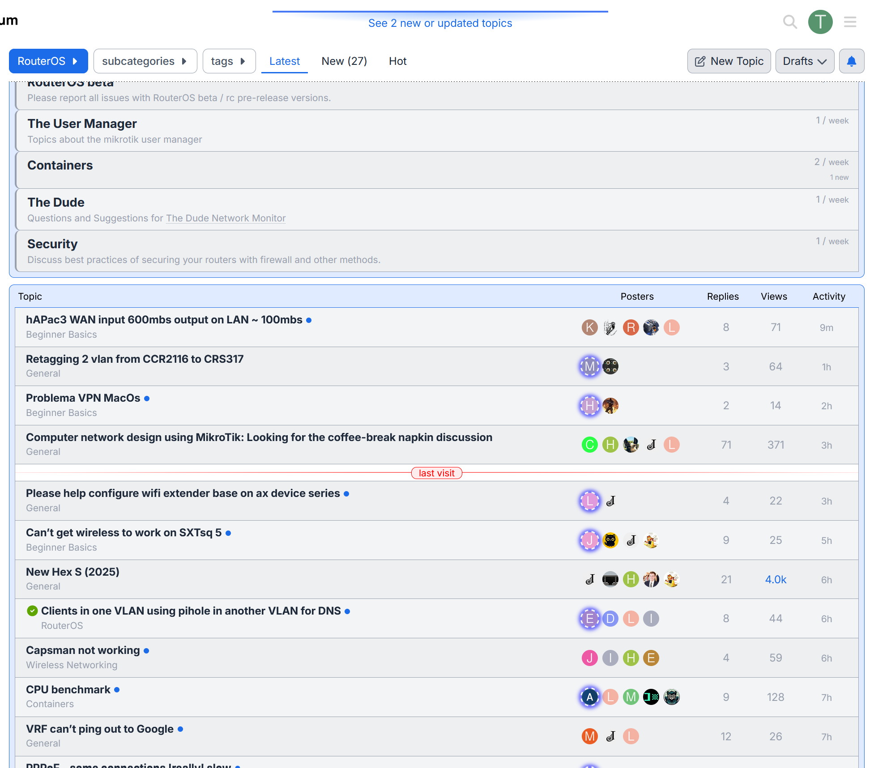Click the notification bell icon
The height and width of the screenshot is (768, 874).
pos(851,61)
